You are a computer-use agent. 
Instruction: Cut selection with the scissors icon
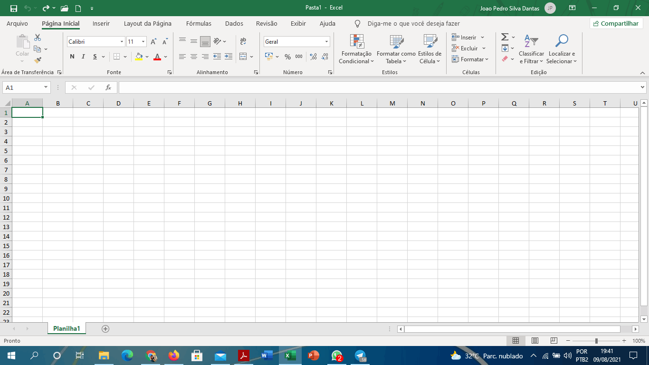point(38,38)
